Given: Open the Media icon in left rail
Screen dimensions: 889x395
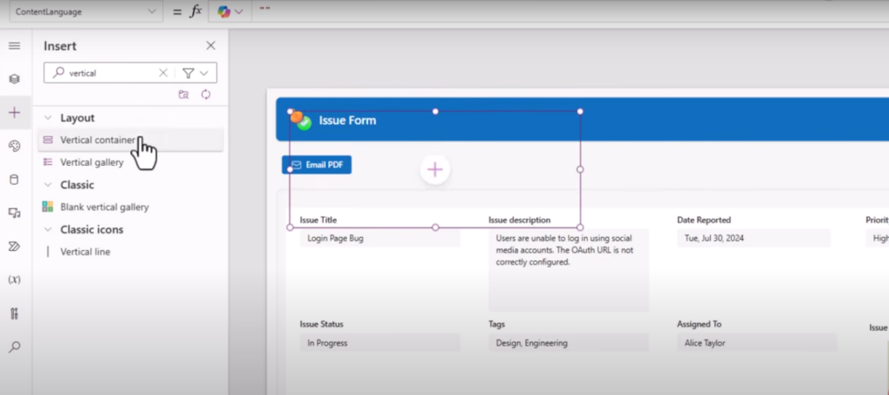Looking at the screenshot, I should pos(14,213).
